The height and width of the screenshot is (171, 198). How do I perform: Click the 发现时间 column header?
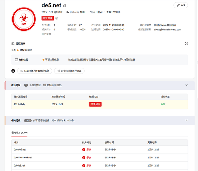coord(109,143)
